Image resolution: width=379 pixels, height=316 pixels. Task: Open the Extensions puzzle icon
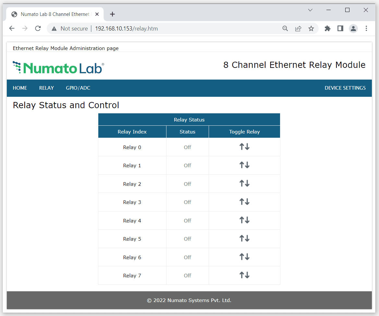pyautogui.click(x=327, y=29)
